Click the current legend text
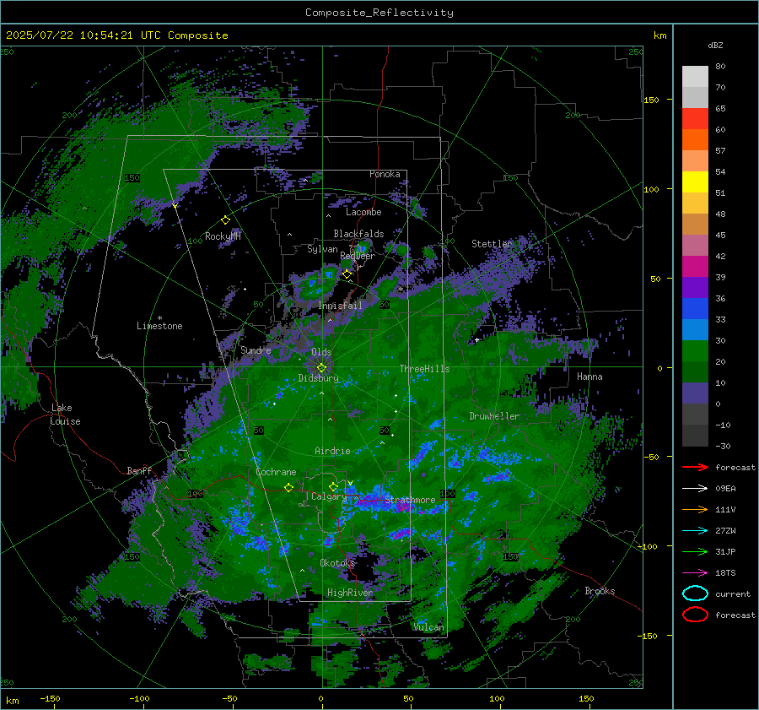 pos(733,594)
